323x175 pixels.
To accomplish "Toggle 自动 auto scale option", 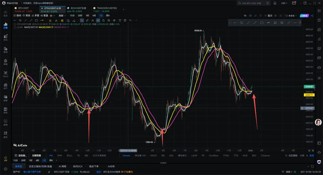I will pos(312,156).
